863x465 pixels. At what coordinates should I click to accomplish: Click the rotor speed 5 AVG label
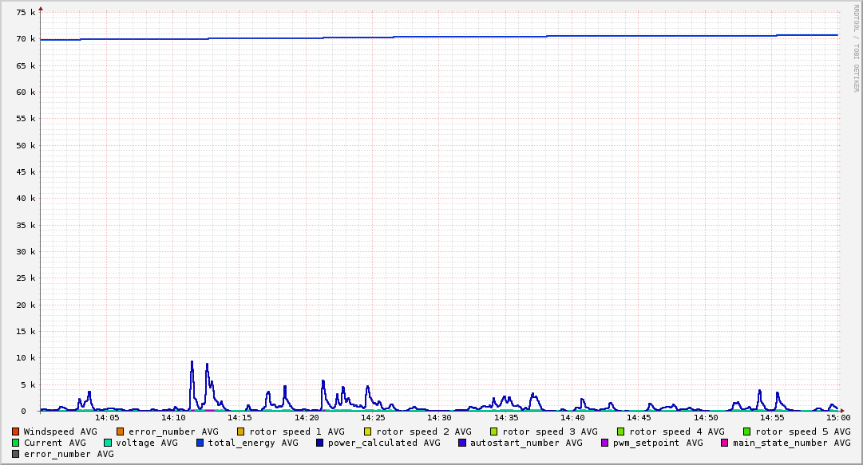click(802, 432)
